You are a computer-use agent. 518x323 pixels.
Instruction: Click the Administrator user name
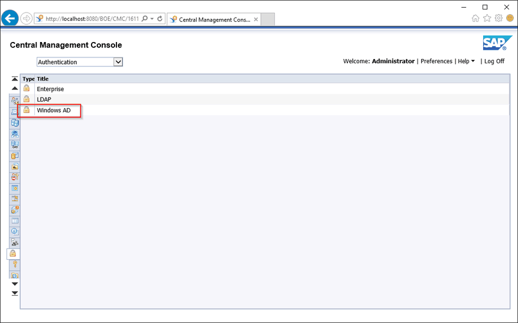coord(393,61)
